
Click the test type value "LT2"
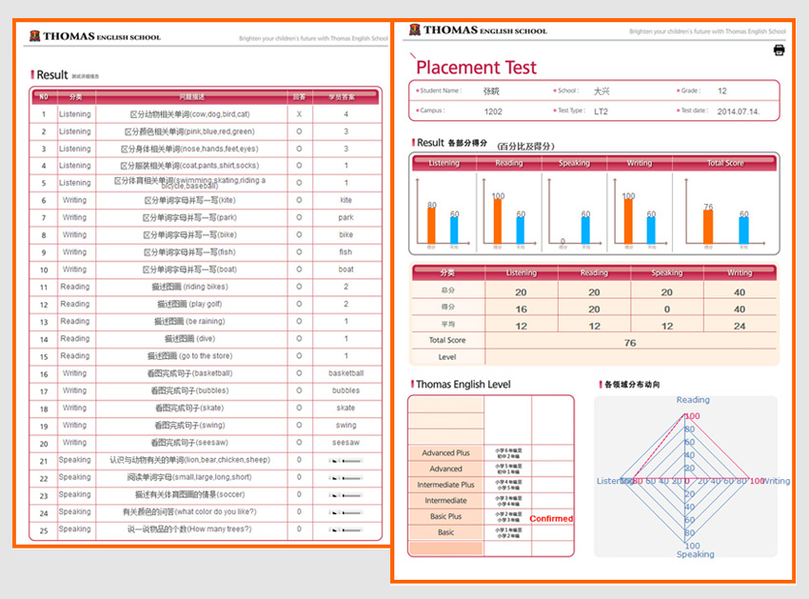point(602,111)
